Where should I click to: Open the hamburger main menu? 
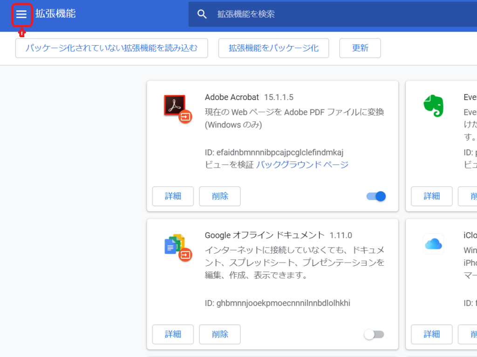point(21,14)
